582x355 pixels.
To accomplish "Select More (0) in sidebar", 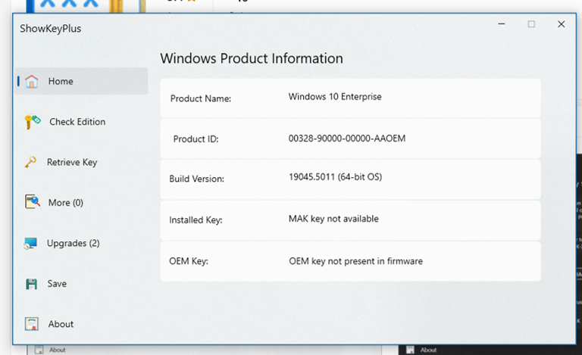I will [x=66, y=203].
